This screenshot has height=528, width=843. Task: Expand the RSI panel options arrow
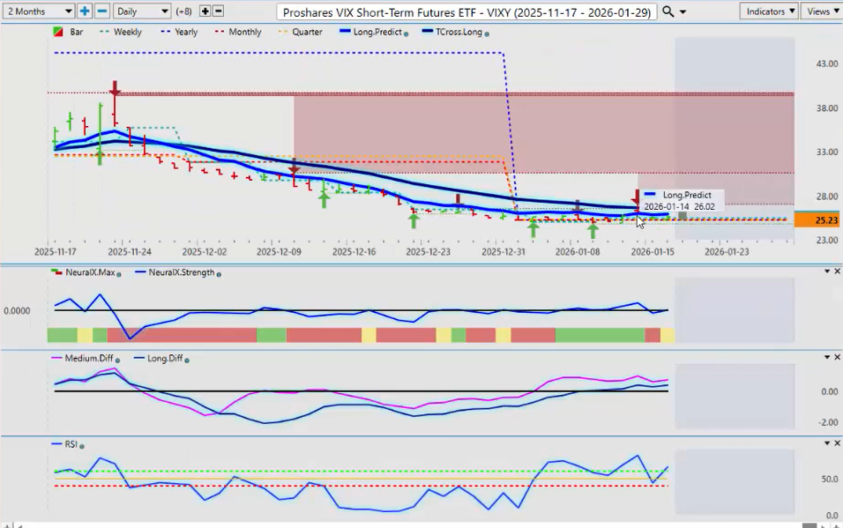coord(826,443)
